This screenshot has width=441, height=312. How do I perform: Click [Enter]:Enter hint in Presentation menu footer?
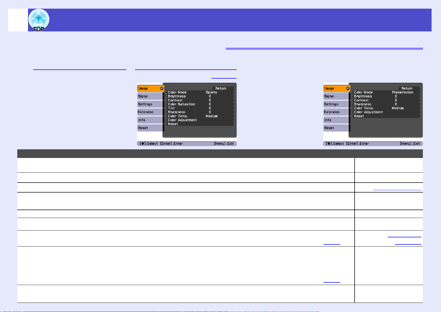click(358, 144)
